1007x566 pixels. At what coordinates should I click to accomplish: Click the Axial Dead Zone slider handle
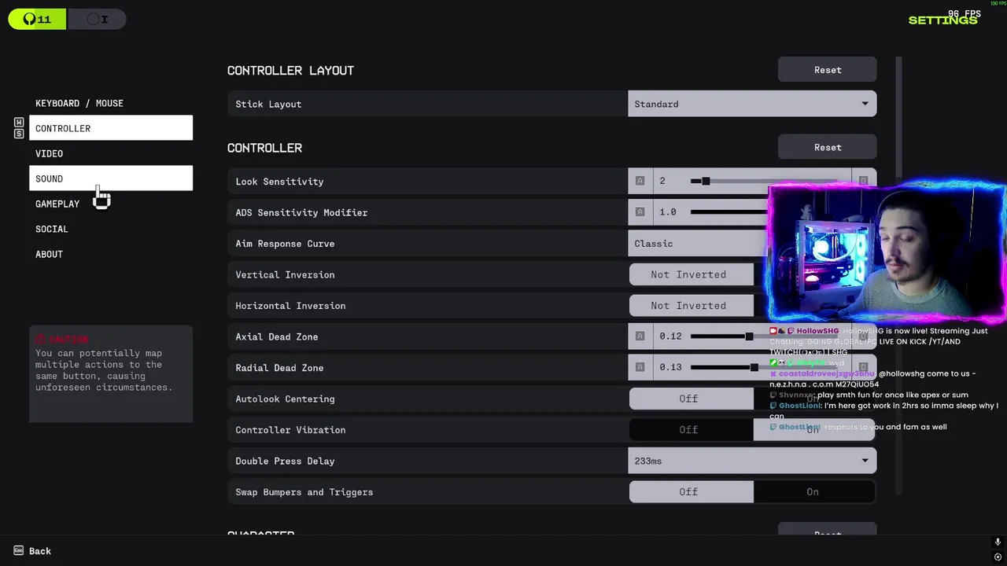point(749,336)
